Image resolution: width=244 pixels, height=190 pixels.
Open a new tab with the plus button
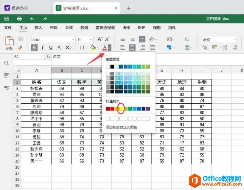[x=129, y=8]
